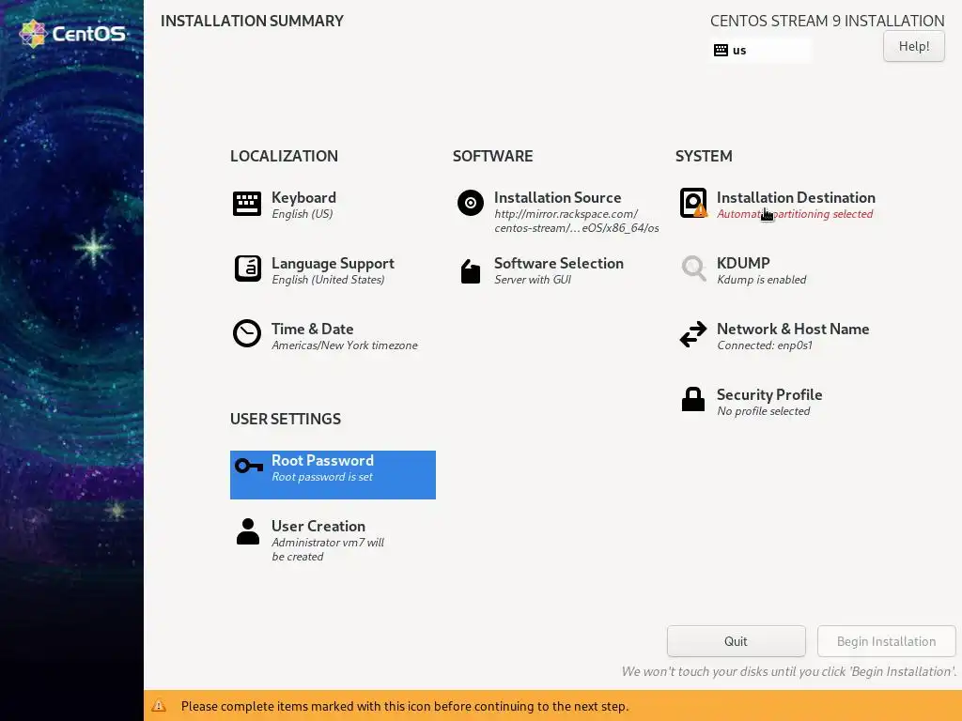The image size is (962, 721).
Task: Click the 'Server with GUI' text
Action: [x=533, y=280]
